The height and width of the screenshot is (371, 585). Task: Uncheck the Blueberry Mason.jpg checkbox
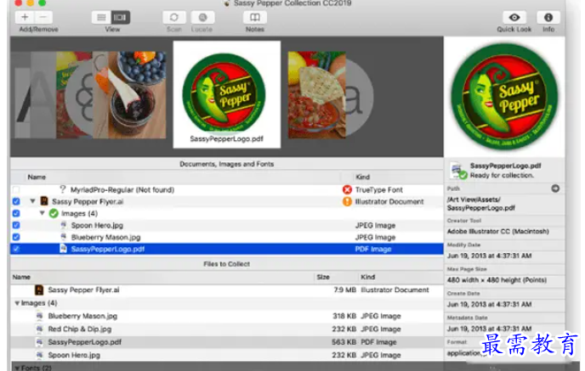pos(16,237)
